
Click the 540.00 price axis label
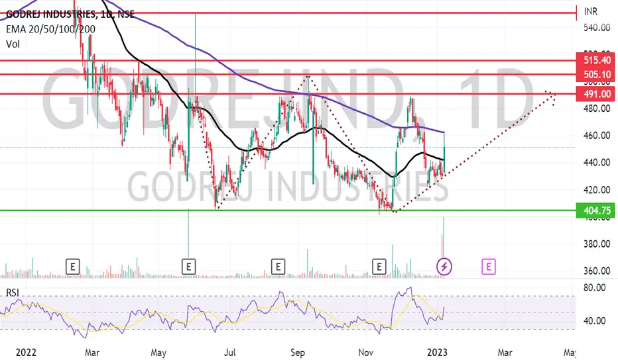[597, 28]
